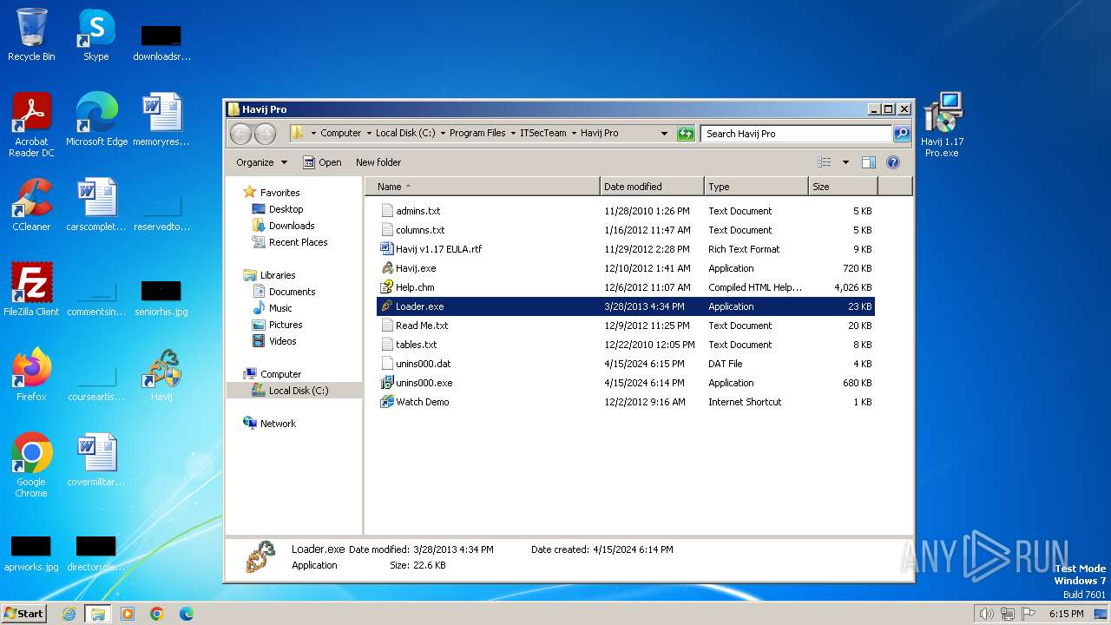Select the covermilitar Word document icon

(96, 460)
